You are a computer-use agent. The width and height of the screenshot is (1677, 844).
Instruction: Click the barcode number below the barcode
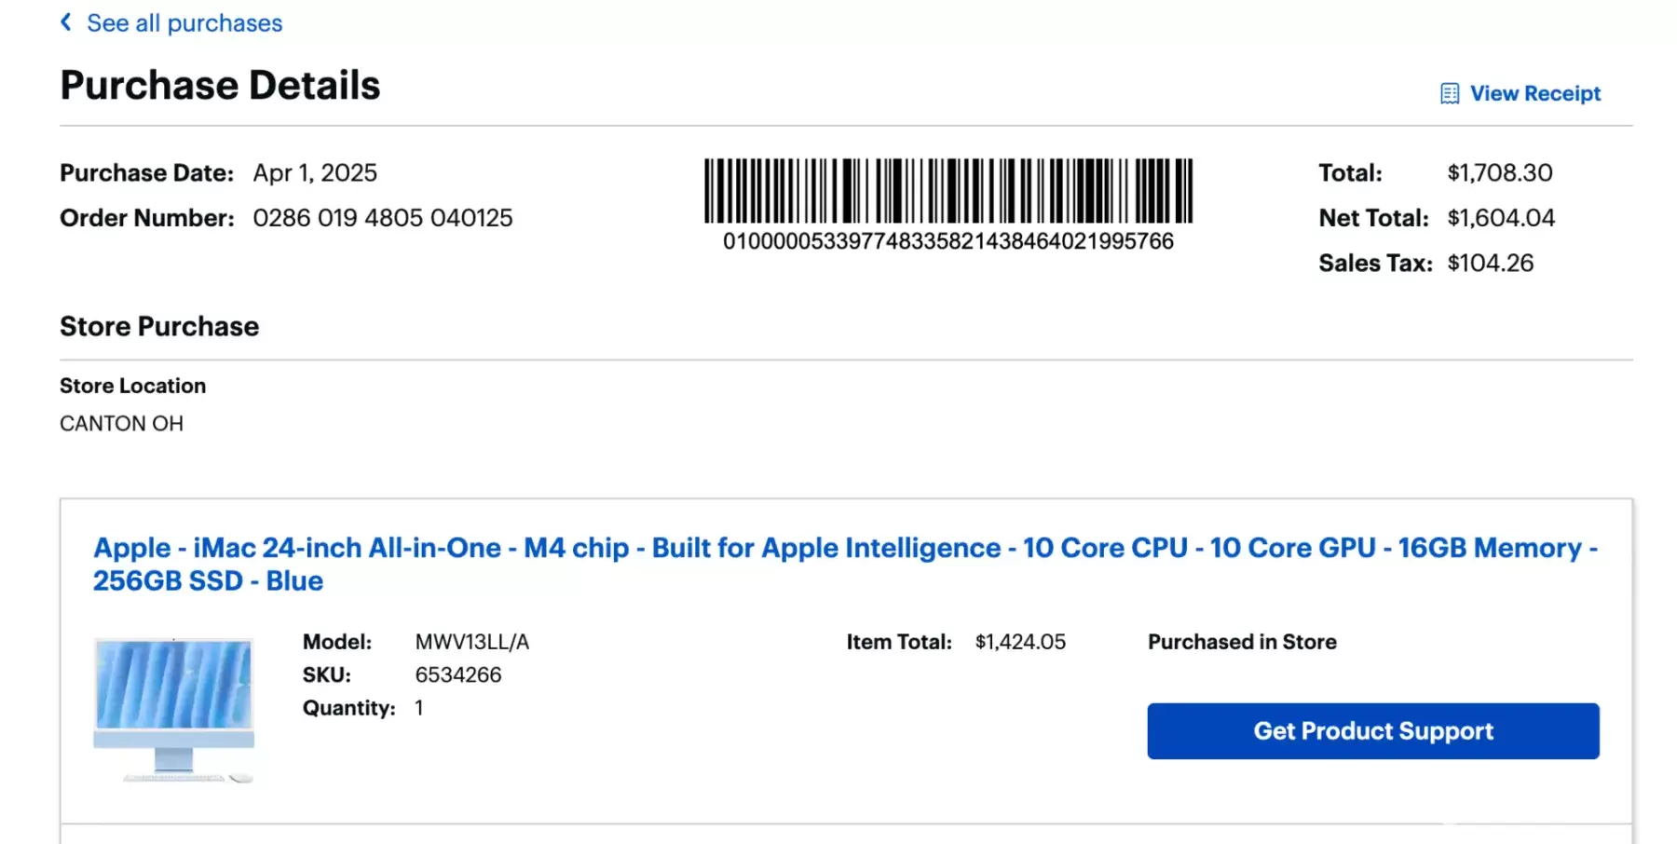(948, 241)
